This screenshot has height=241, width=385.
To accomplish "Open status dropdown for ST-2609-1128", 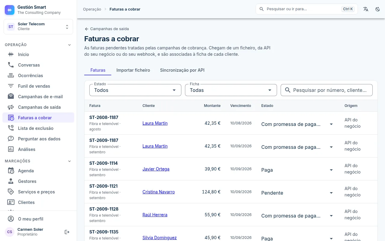I will 297,216.
